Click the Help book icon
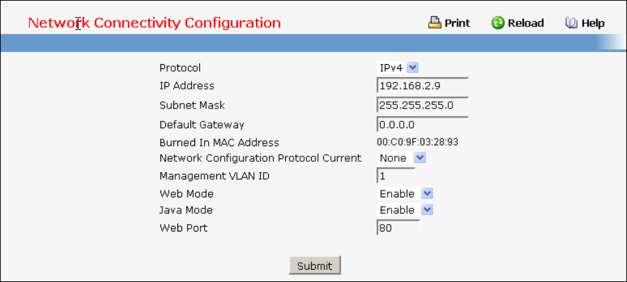Screen dimensions: 627x282 572,23
